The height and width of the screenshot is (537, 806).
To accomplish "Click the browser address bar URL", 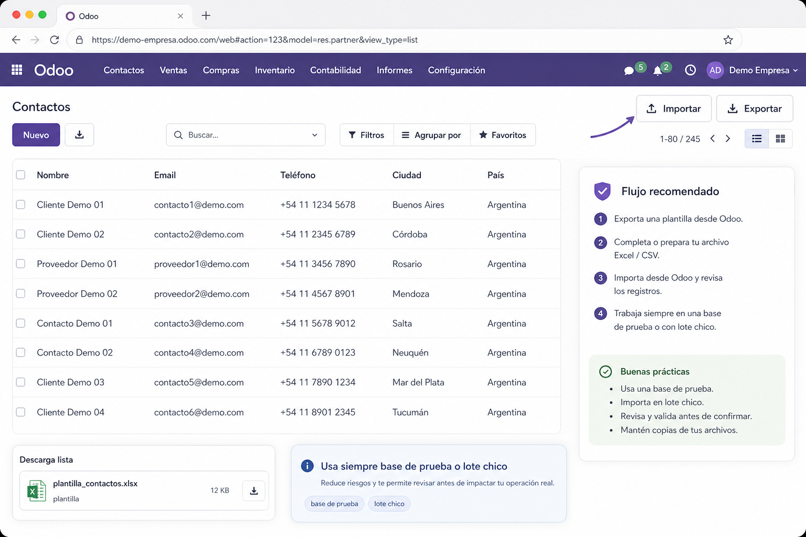I will point(255,40).
